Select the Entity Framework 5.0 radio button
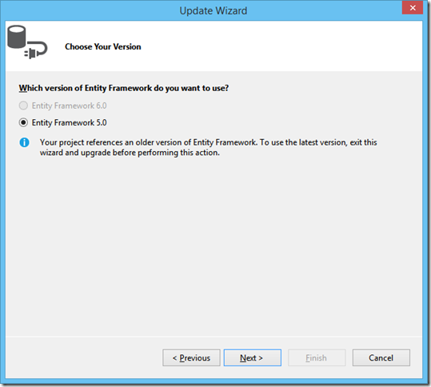 click(x=23, y=122)
